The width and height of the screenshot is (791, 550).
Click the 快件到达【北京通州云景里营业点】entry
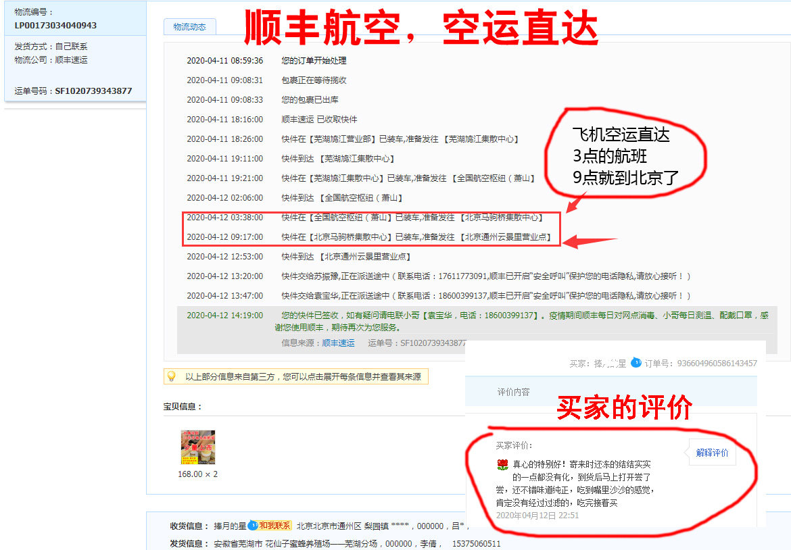(x=346, y=257)
